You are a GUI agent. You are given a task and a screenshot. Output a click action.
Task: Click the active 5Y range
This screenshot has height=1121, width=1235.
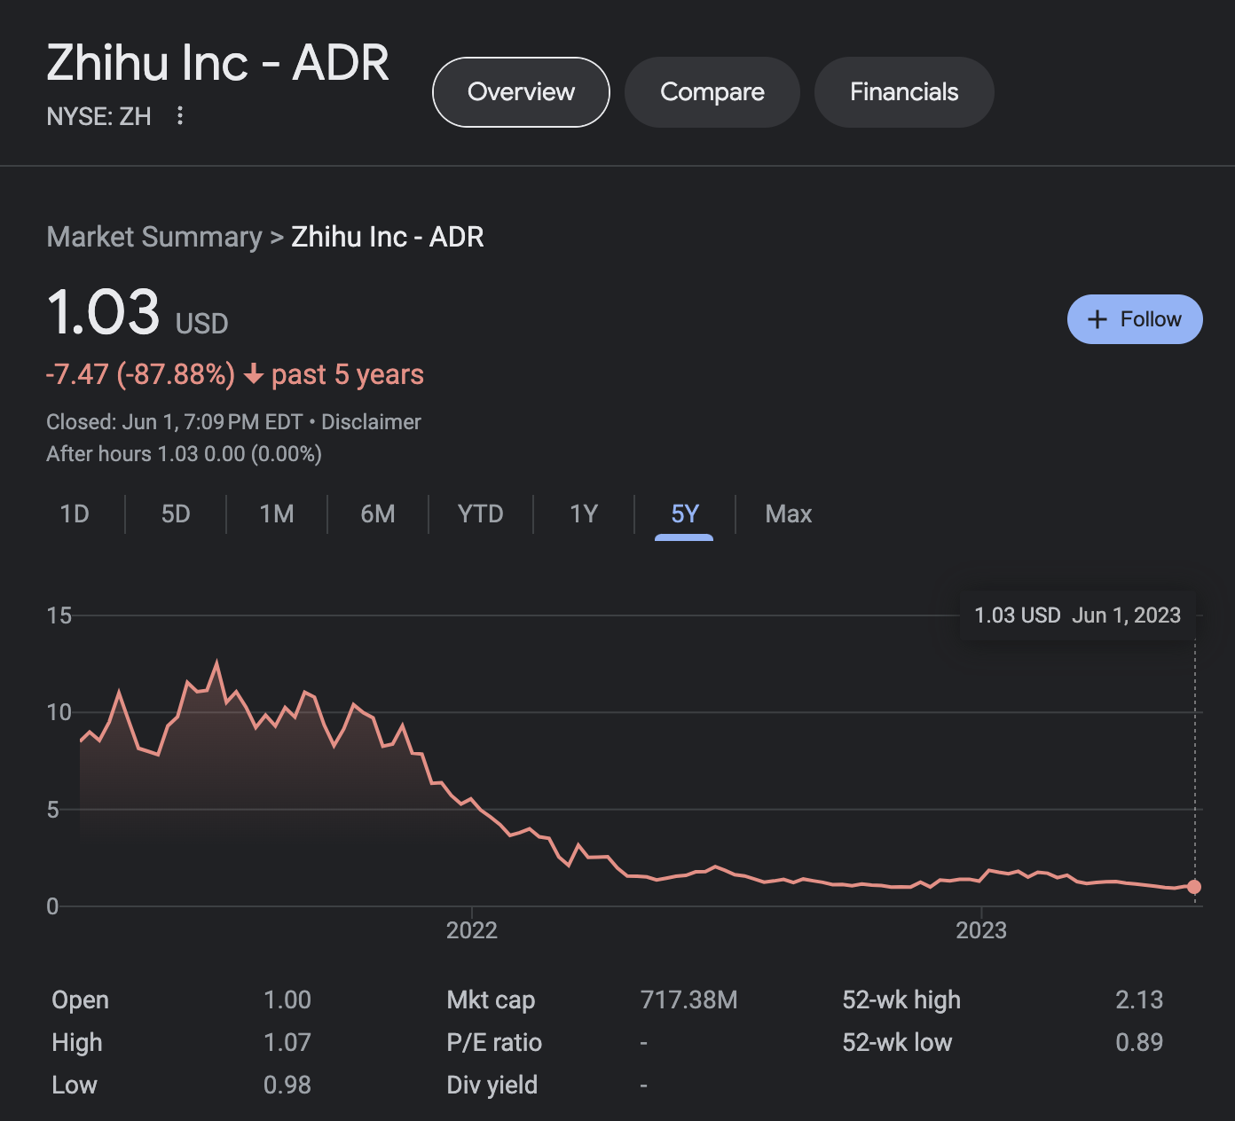coord(684,514)
